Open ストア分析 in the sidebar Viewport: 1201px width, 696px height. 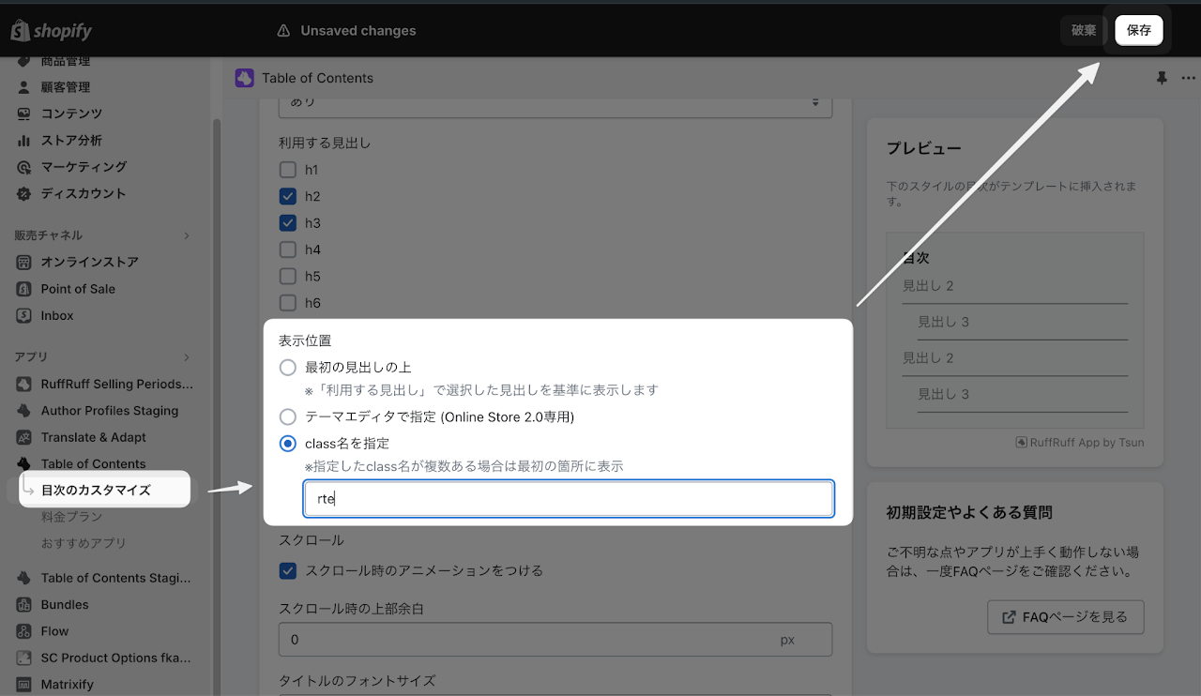[x=71, y=141]
